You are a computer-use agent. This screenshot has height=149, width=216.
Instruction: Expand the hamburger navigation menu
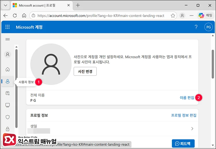point(7,39)
